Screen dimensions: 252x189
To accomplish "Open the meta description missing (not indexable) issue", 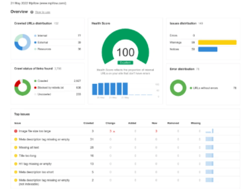I will pos(44,182).
